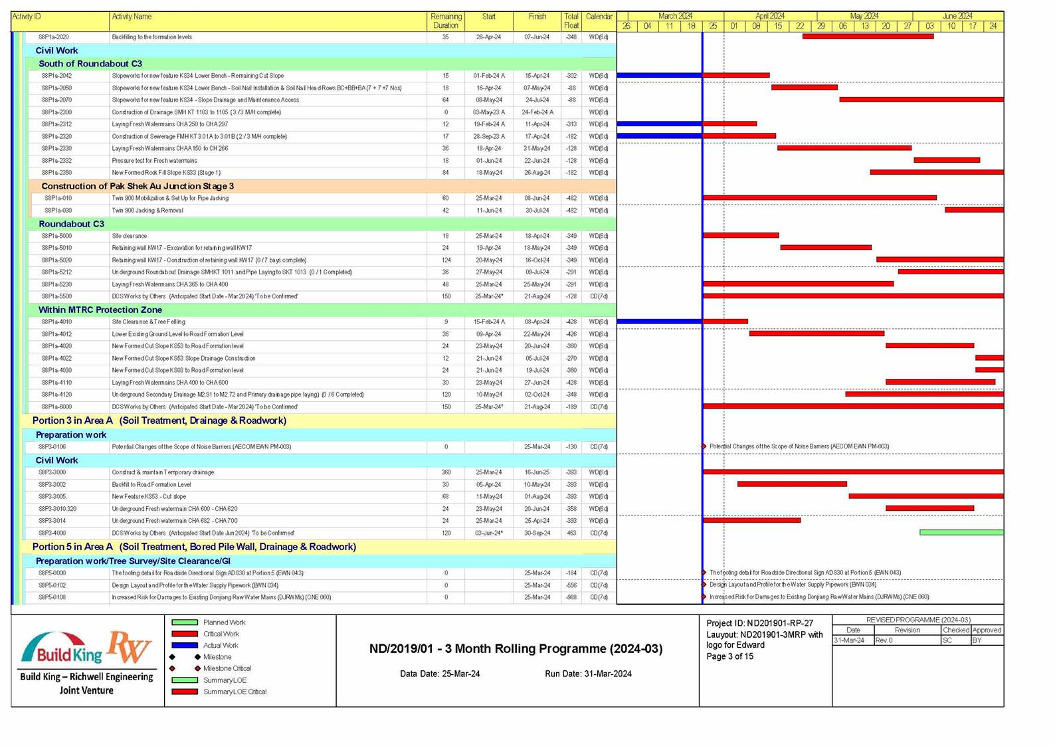
Task: Click the Increased Risk DJRWMs milestone diamond
Action: click(x=704, y=597)
